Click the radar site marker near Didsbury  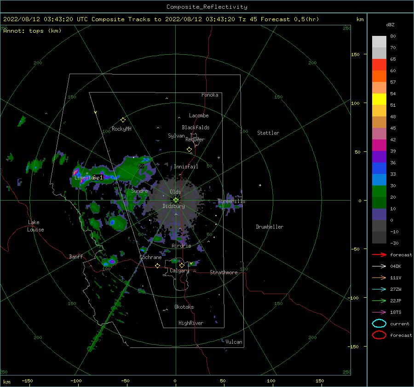pos(176,200)
